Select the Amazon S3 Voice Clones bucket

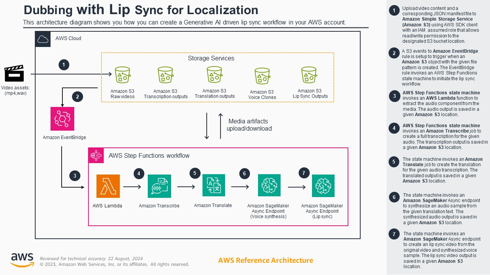pos(262,75)
